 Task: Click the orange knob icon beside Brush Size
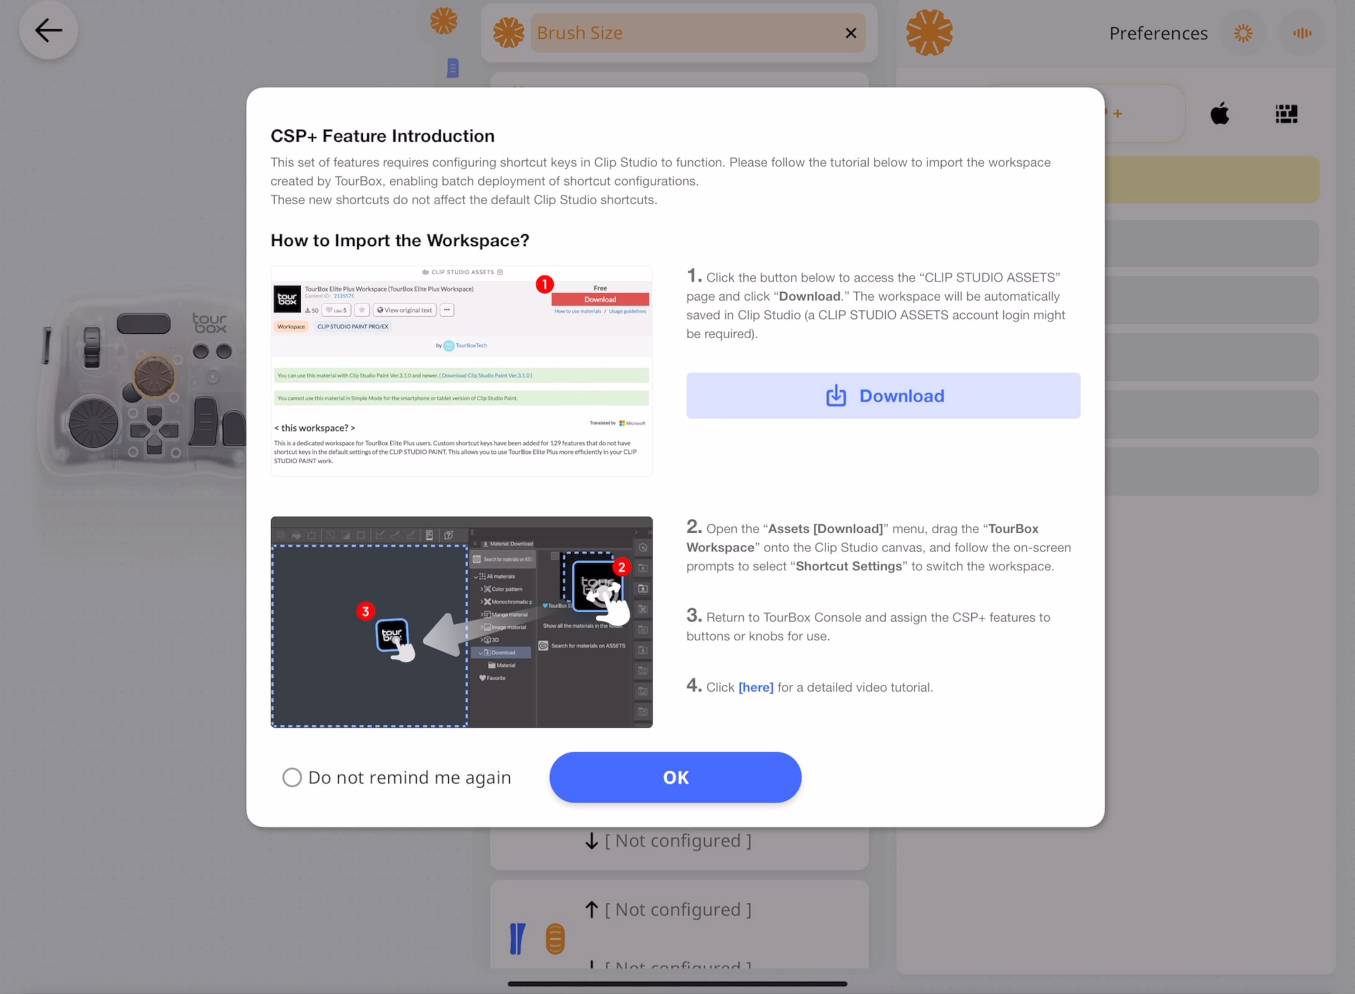coord(509,32)
